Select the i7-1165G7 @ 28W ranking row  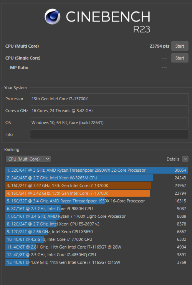click(x=97, y=247)
